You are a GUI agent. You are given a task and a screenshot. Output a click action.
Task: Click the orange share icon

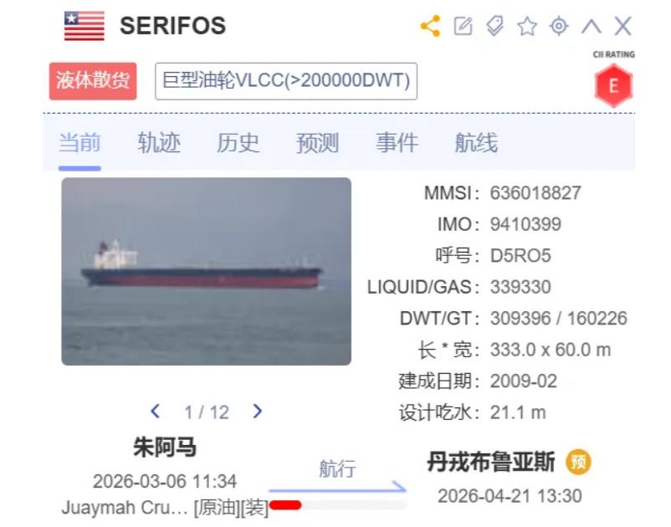tap(431, 26)
